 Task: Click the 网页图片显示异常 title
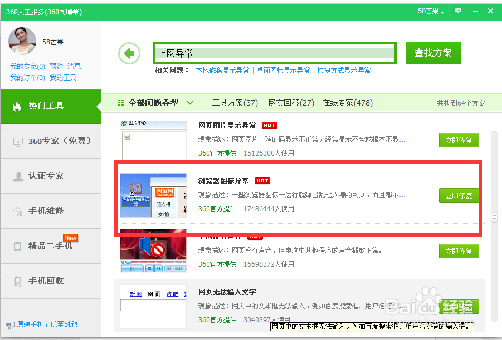[227, 126]
